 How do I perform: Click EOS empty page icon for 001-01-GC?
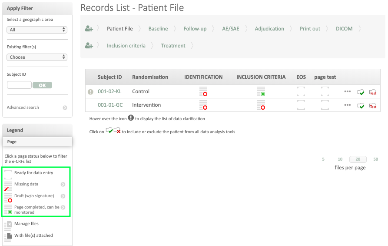click(301, 105)
